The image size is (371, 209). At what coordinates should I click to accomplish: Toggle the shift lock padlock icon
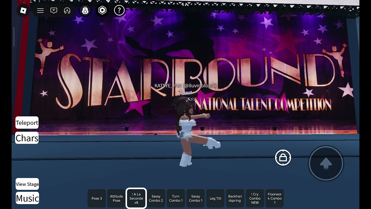[x=283, y=158]
